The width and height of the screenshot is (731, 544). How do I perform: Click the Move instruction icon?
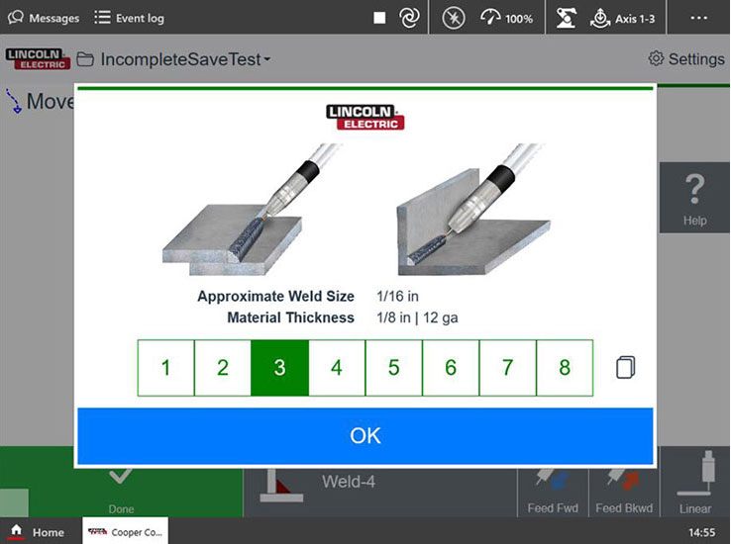(x=14, y=101)
